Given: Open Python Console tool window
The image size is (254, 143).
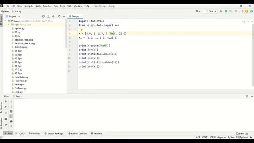Looking at the screenshot, I should (77, 133).
